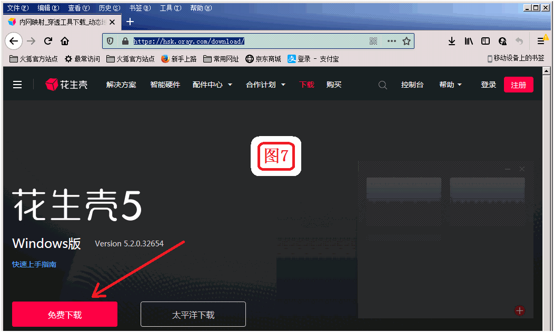Toggle the sidebar view icon
Viewport: 554px width, 332px height.
[x=486, y=41]
